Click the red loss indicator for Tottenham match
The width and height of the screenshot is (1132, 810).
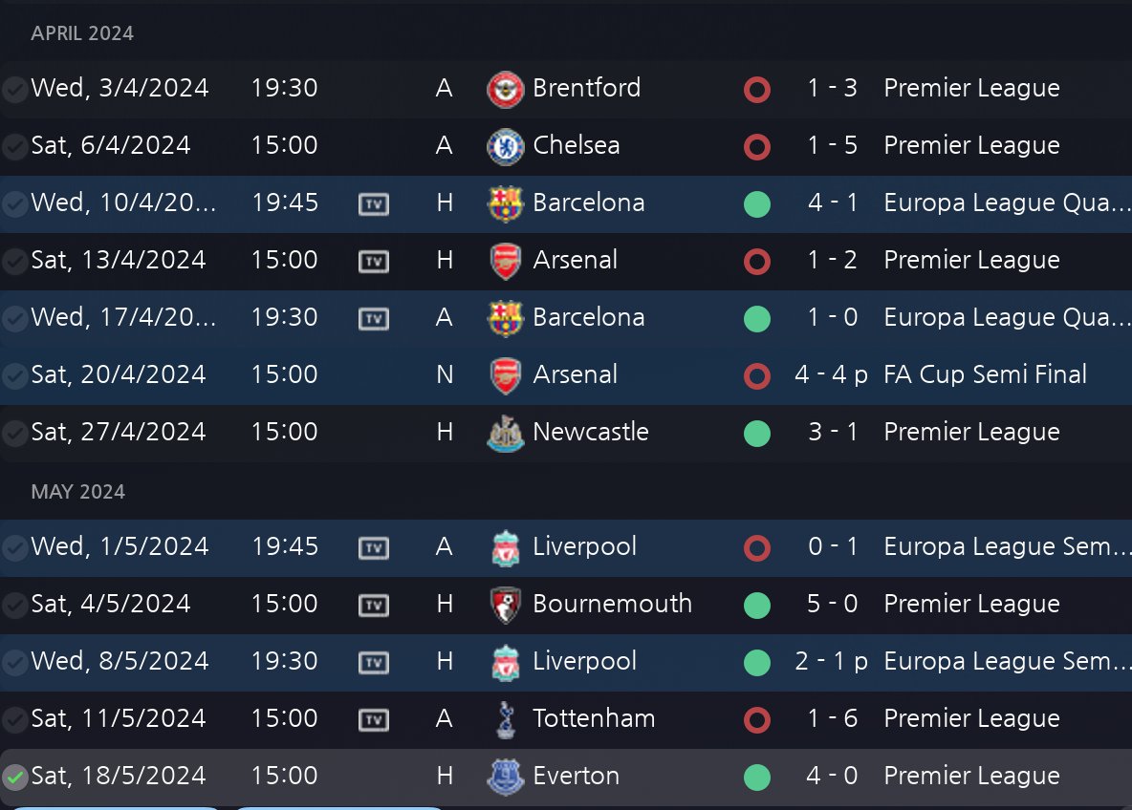click(757, 719)
